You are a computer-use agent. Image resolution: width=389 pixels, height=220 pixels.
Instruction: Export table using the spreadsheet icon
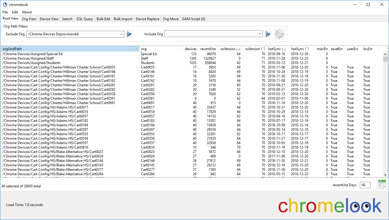point(382,184)
